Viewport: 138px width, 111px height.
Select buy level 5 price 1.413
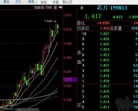[105, 107]
